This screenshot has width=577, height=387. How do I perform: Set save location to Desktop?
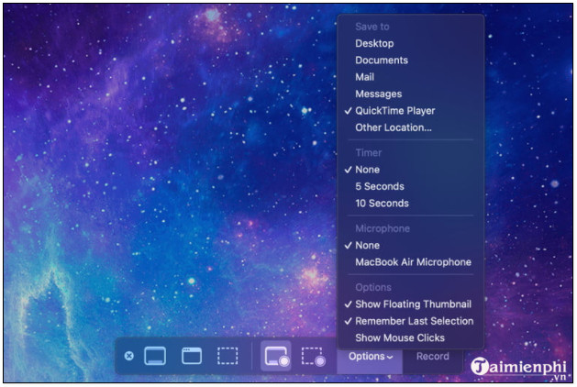410,43
